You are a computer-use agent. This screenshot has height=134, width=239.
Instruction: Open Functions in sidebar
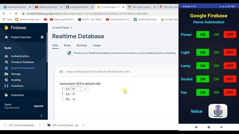pyautogui.click(x=17, y=86)
